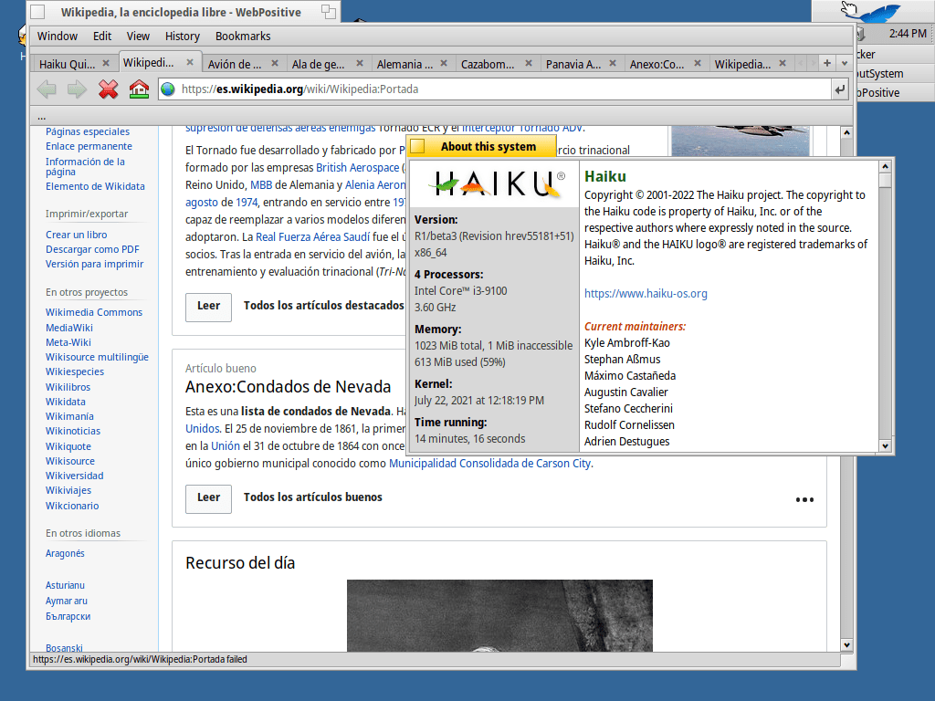Open the Aragonés language link
Screen dimensions: 935x701
65,553
